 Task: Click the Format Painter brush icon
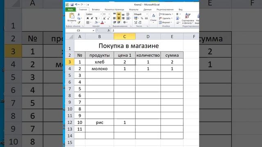[x=79, y=22]
